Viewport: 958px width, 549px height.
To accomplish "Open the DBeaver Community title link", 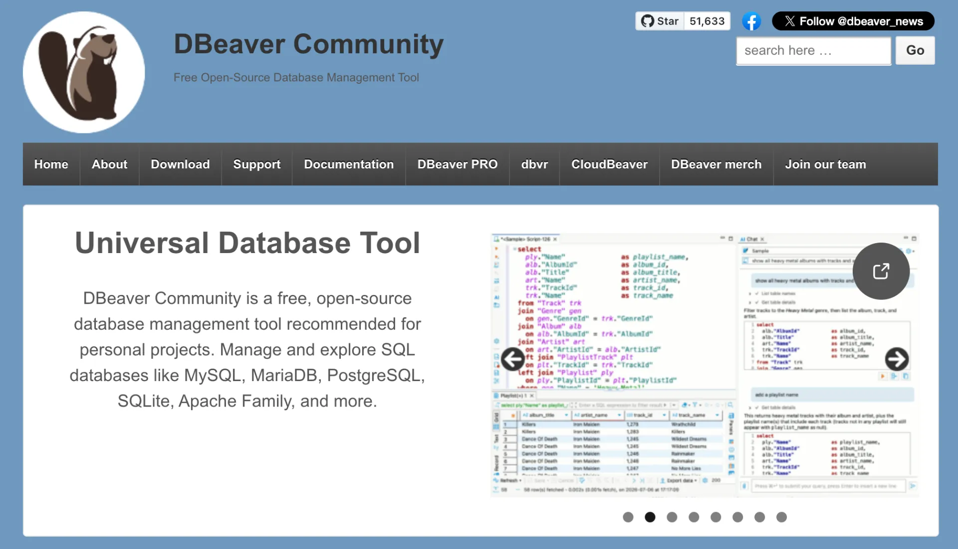I will click(308, 44).
